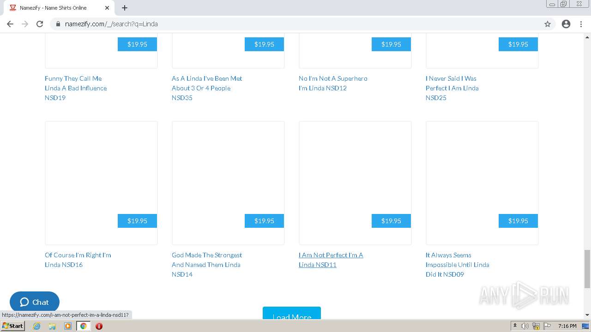Screen dimensions: 591x332
Task: Click the NSD14 product image
Action: point(228,183)
